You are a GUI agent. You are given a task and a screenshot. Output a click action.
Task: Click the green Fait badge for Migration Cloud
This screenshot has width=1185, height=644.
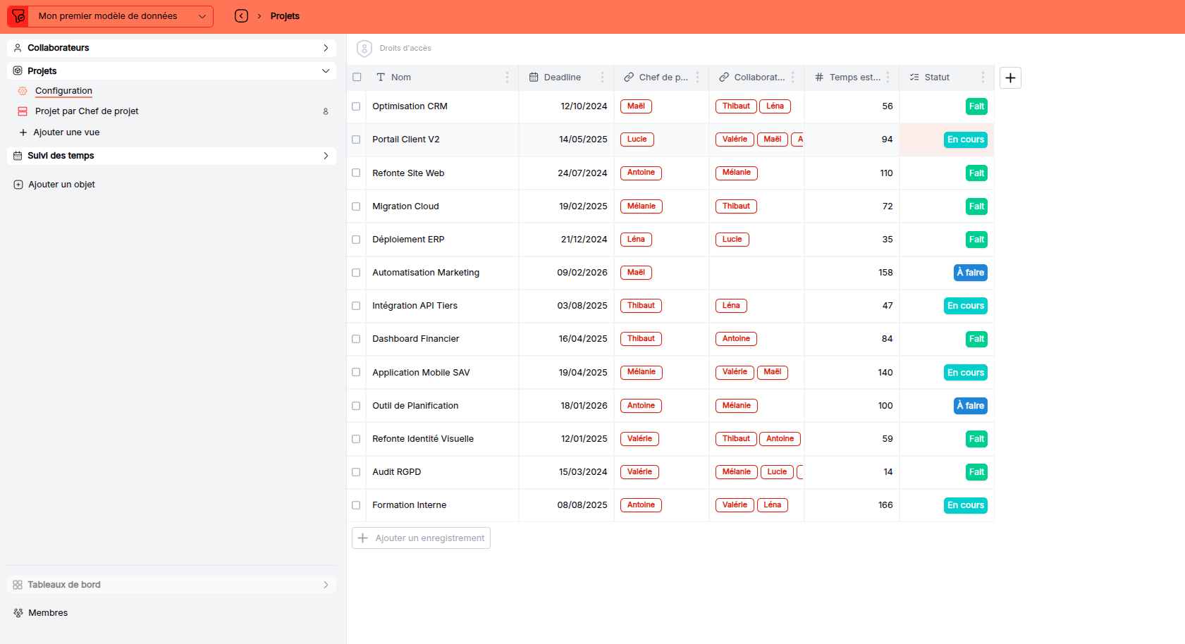click(x=976, y=206)
